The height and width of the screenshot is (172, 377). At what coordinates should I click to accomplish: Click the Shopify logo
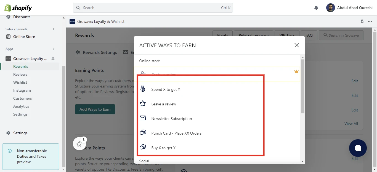(x=18, y=8)
